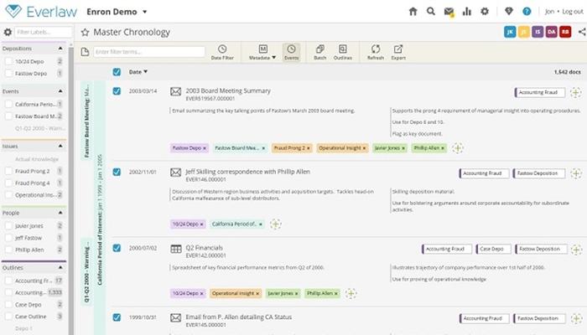587x335 pixels.
Task: Collapse the Issues section
Action: 60,147
